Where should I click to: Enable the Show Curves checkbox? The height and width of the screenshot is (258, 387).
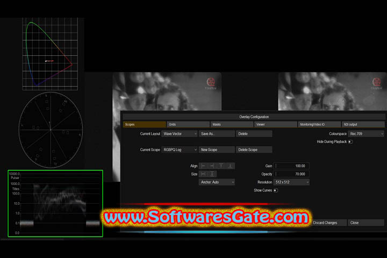pyautogui.click(x=276, y=190)
